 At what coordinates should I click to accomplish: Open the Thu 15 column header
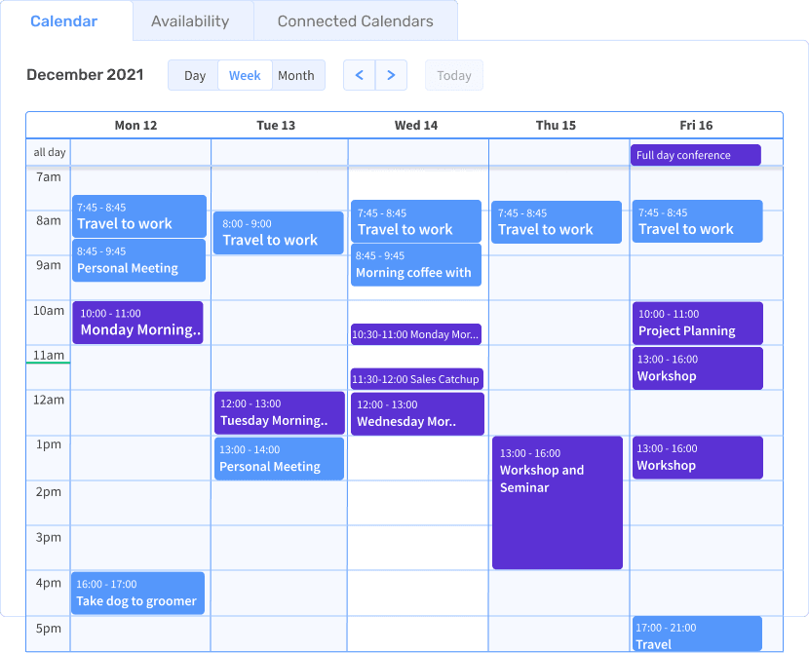[x=556, y=126]
